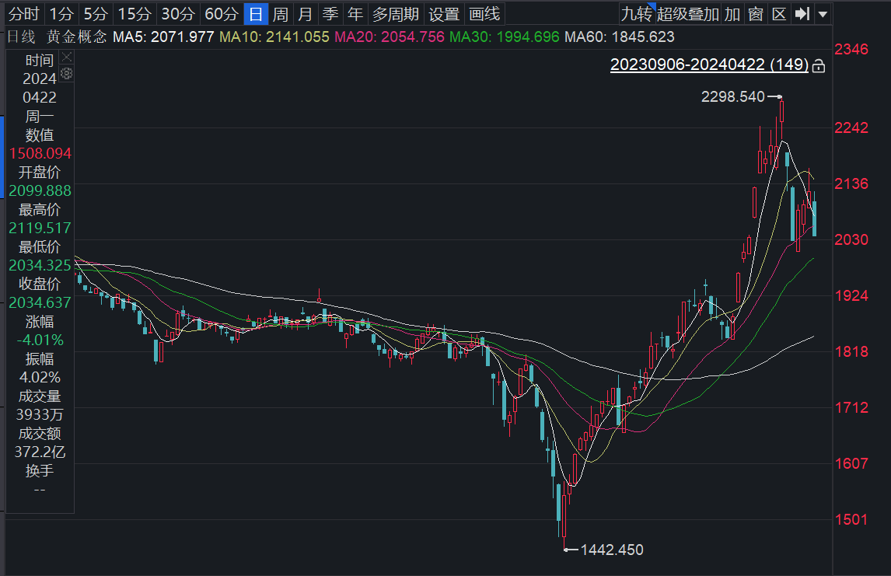The width and height of the screenshot is (891, 576).
Task: Close the floating data info panel
Action: pos(67,58)
